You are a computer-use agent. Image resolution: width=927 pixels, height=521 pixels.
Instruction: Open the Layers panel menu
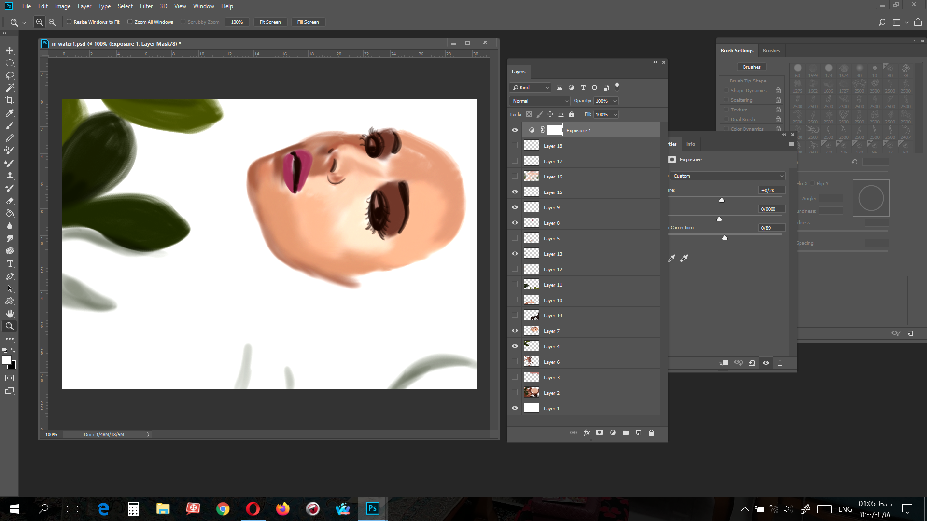click(x=662, y=72)
